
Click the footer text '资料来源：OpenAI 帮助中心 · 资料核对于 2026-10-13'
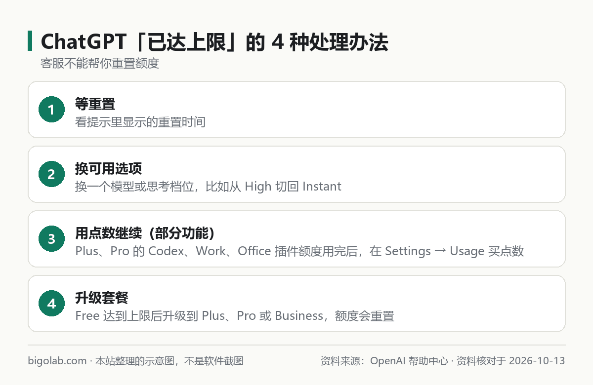pyautogui.click(x=443, y=361)
